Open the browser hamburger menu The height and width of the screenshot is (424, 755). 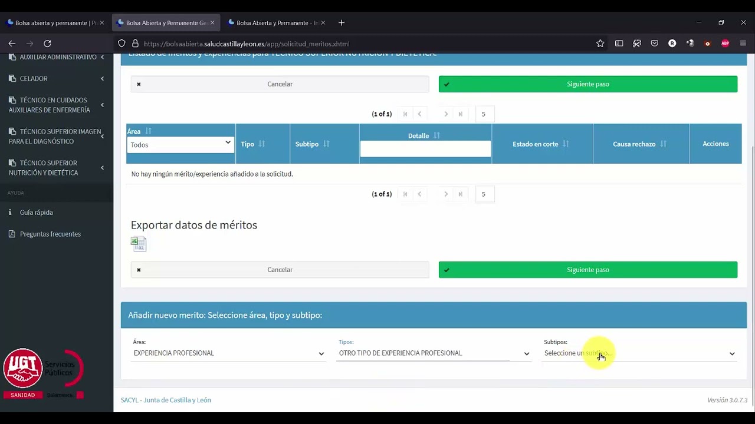743,44
